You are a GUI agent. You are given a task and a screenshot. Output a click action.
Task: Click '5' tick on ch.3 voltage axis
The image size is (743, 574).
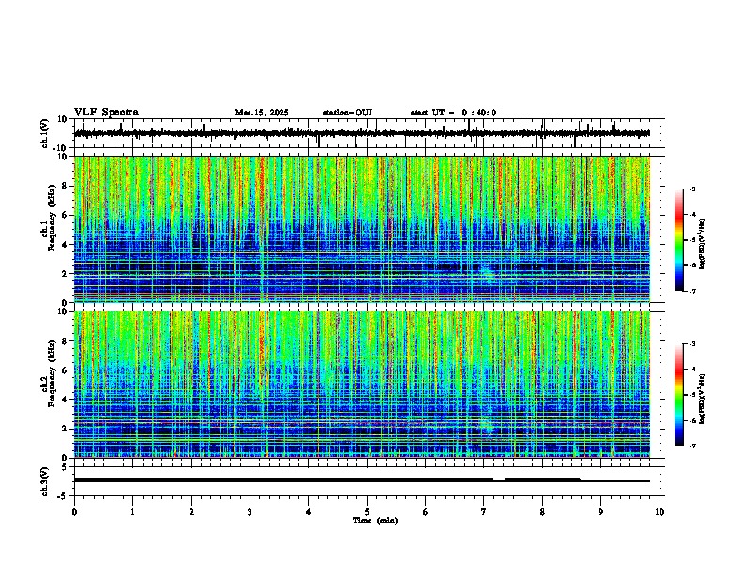(66, 467)
